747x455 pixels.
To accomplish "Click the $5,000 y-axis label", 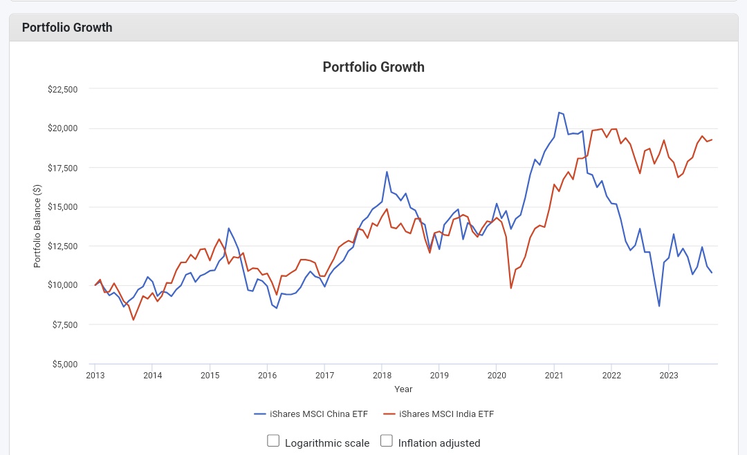I will pos(65,364).
